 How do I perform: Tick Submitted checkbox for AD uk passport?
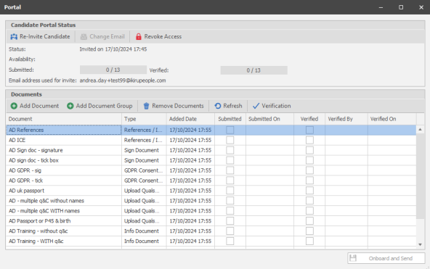(230, 191)
